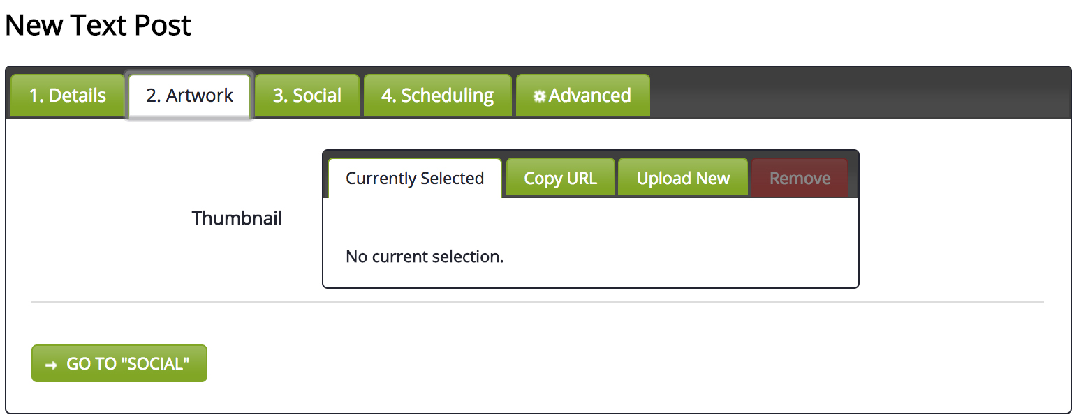Viewport: 1081px width, 417px height.
Task: Click the "New Text Post" heading
Action: pos(98,26)
